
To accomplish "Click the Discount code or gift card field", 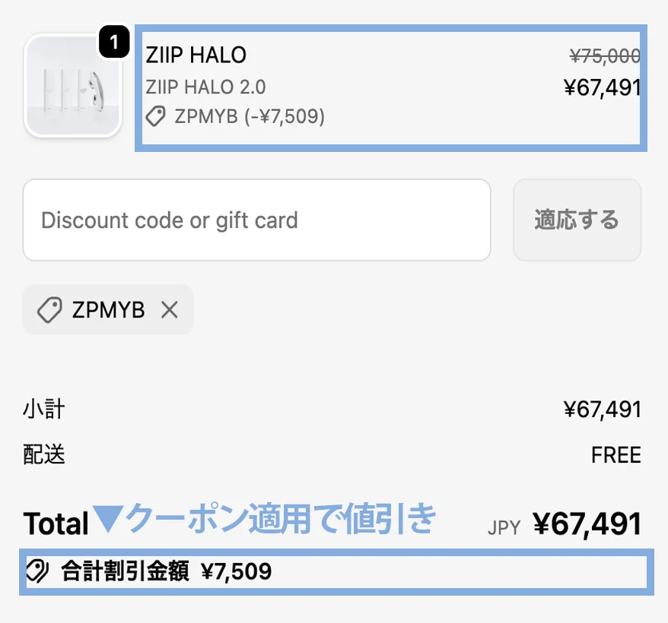I will coord(256,220).
